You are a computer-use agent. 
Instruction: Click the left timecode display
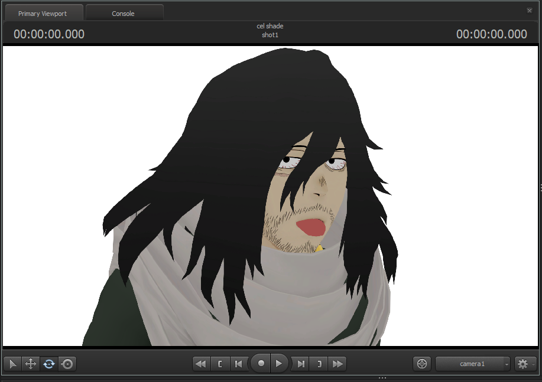click(x=49, y=34)
